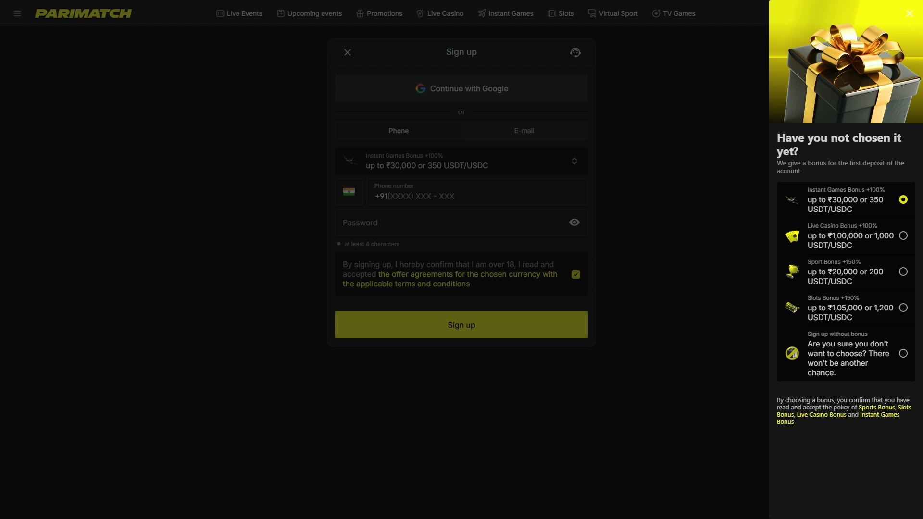The image size is (923, 519).
Task: Select Slots Bonus +150% radio button
Action: point(903,308)
